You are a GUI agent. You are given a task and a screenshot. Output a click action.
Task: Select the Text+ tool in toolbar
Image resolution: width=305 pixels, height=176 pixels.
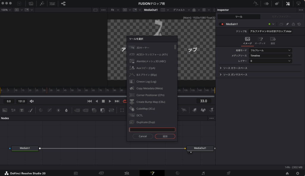(22, 110)
